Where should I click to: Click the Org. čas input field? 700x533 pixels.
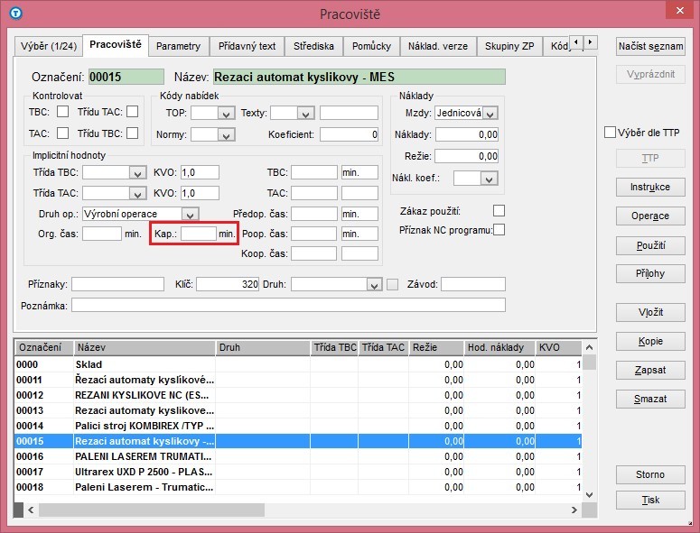[102, 234]
